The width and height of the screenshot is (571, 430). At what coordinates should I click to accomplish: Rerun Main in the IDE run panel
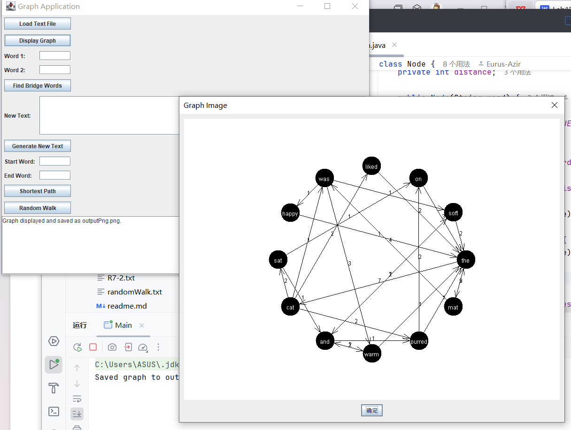77,347
